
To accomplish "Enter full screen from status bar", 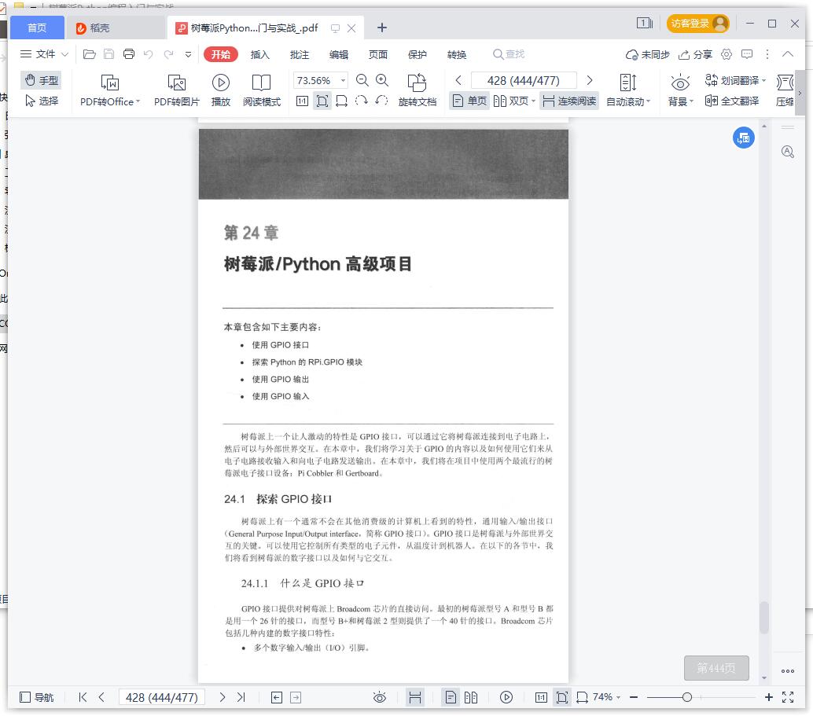I will [788, 697].
